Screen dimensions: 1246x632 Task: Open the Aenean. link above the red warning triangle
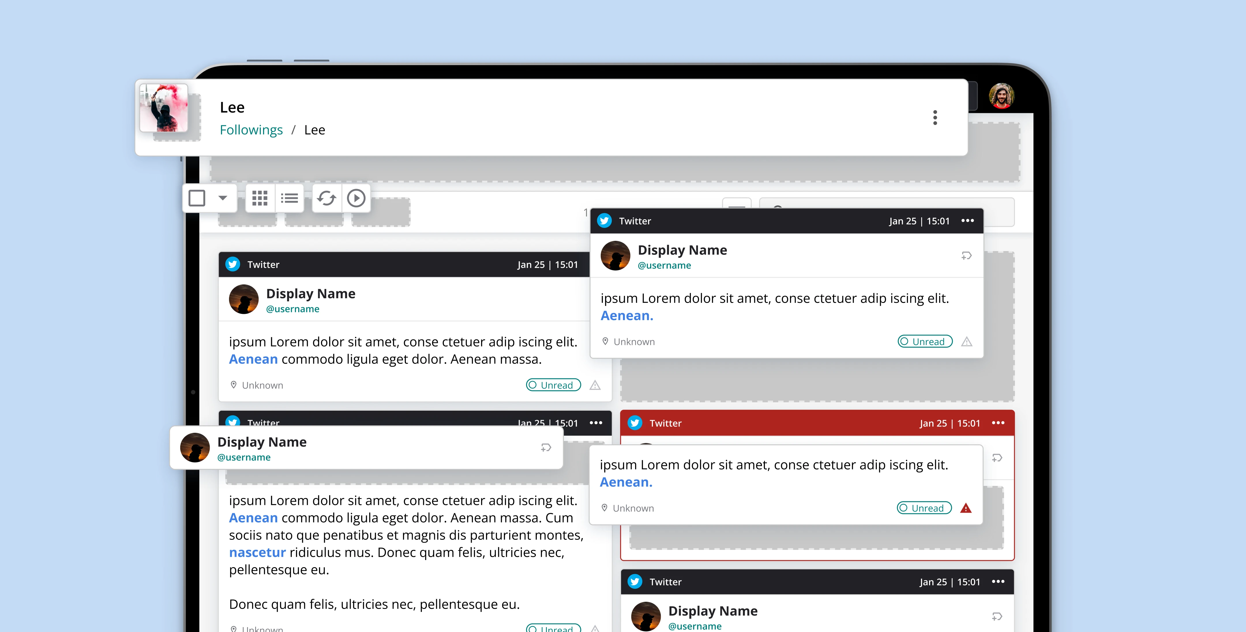(x=626, y=482)
